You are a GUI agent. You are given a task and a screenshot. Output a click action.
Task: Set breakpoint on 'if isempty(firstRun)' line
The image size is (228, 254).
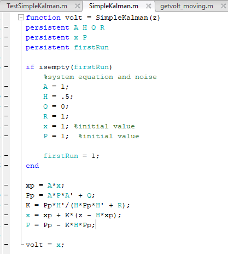click(7, 67)
